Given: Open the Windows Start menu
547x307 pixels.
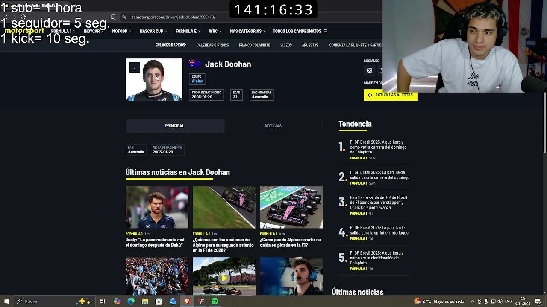Looking at the screenshot, I should [6, 301].
